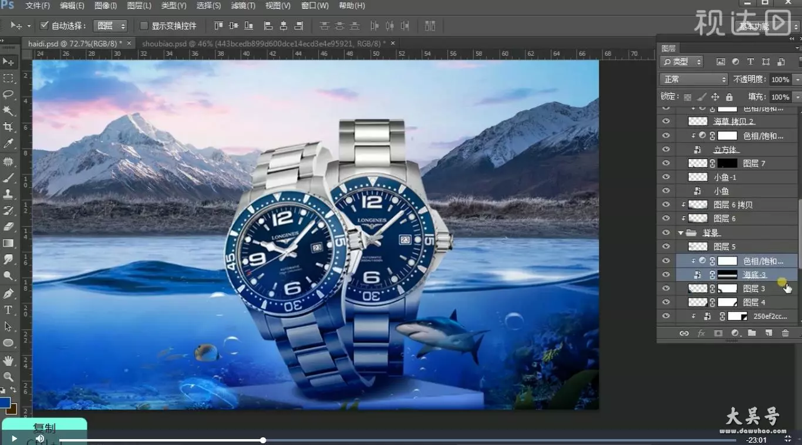Click the lock all (padlock) icon
The width and height of the screenshot is (802, 445).
[x=729, y=97]
